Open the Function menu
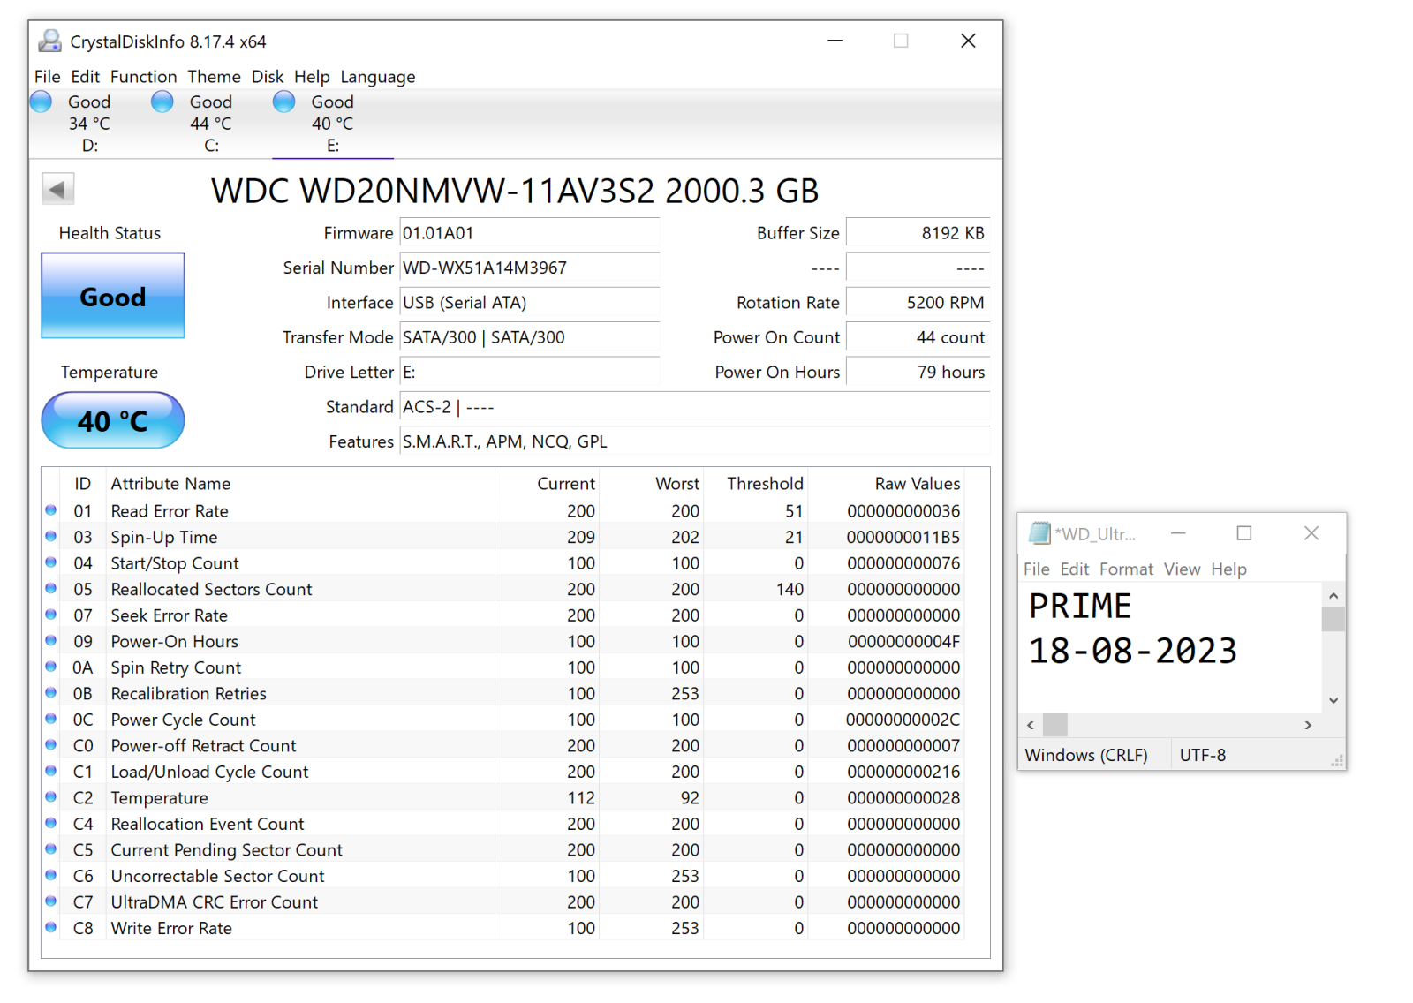1413x1003 pixels. click(x=143, y=77)
